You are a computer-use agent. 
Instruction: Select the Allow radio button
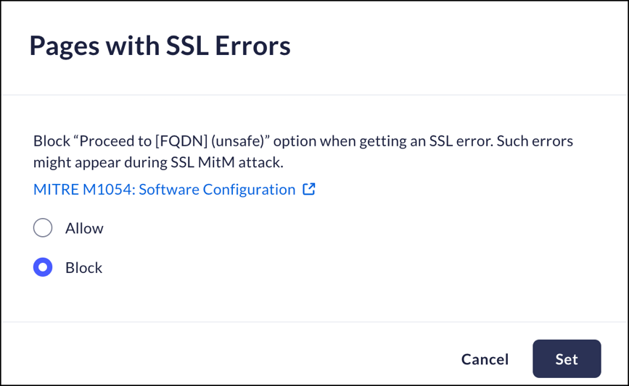click(x=43, y=228)
